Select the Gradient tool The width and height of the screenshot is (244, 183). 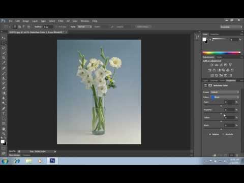(x=4, y=93)
